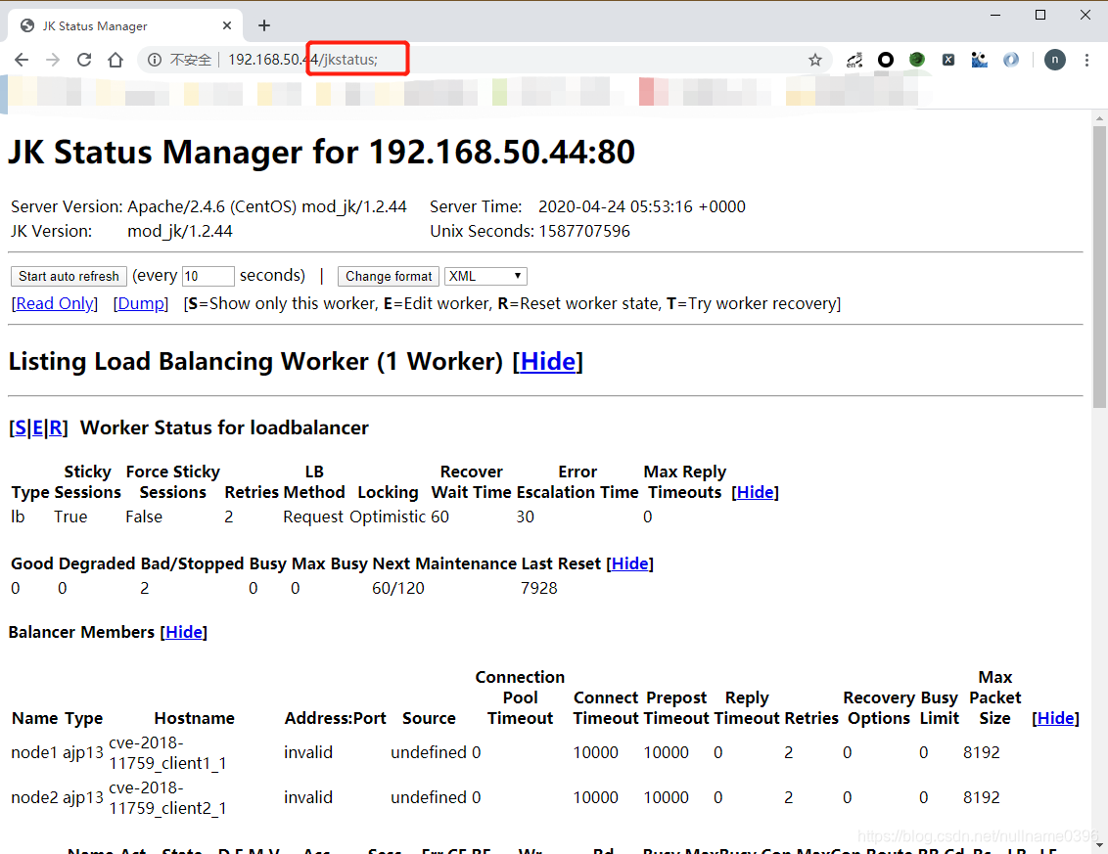This screenshot has height=854, width=1108.
Task: Click the black circle extension icon
Action: pos(886,60)
